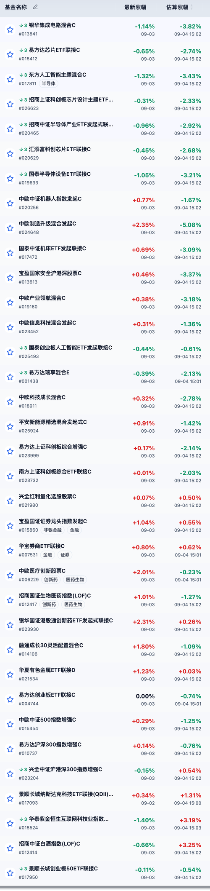Click the down-arrow rank badge on 易方达瑞享混合E

(x=23, y=372)
